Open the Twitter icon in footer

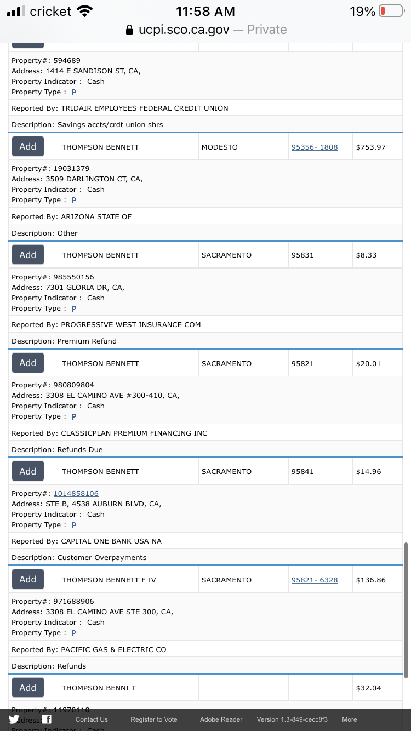(14, 719)
